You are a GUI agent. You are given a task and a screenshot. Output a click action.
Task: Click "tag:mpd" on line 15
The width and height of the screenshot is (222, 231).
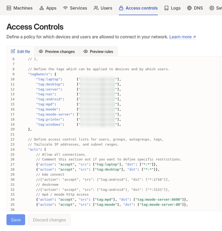(x=45, y=104)
